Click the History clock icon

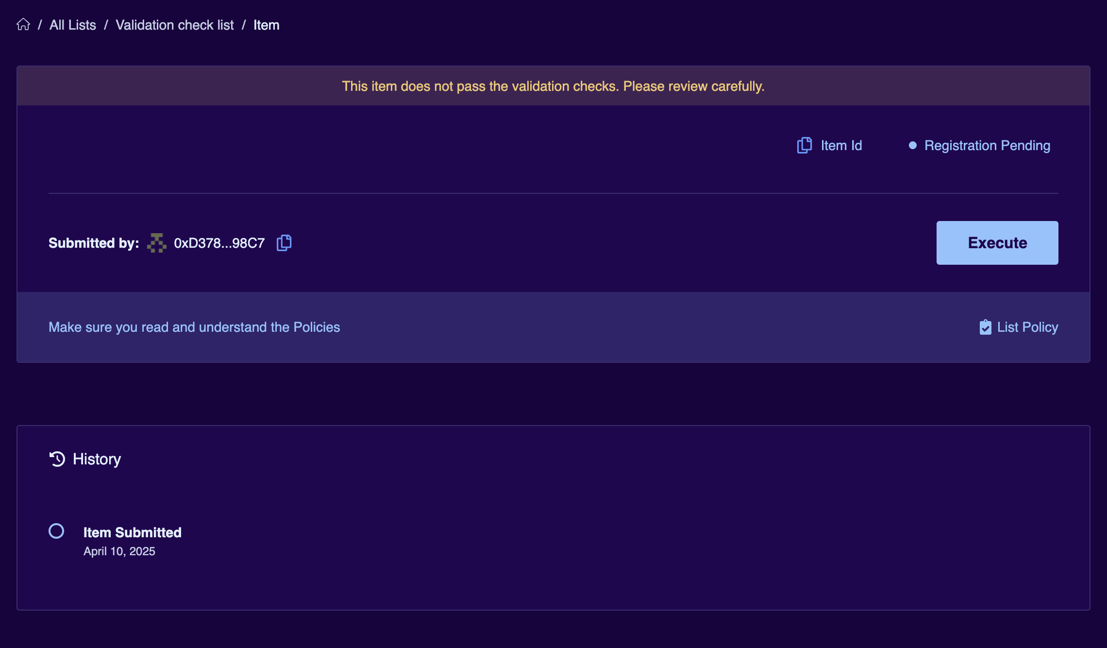(57, 459)
